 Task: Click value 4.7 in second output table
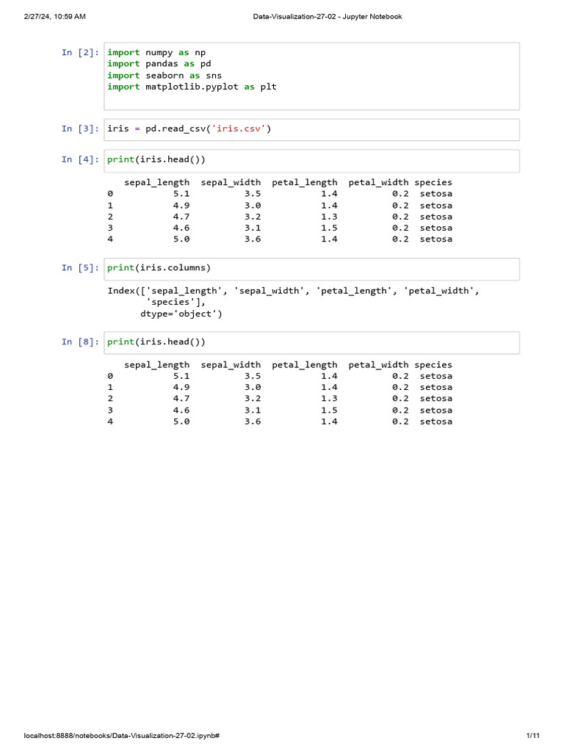pos(181,399)
